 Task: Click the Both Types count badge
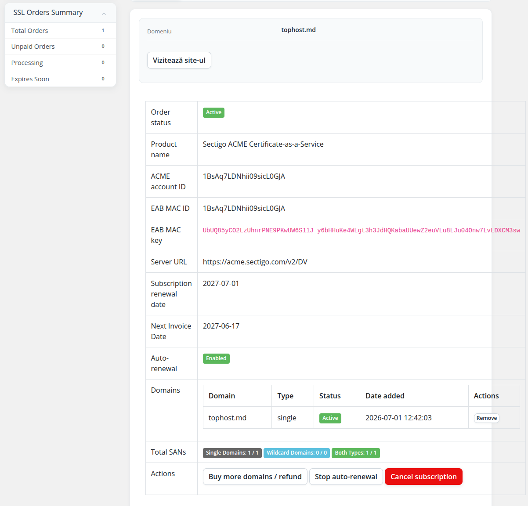[356, 453]
